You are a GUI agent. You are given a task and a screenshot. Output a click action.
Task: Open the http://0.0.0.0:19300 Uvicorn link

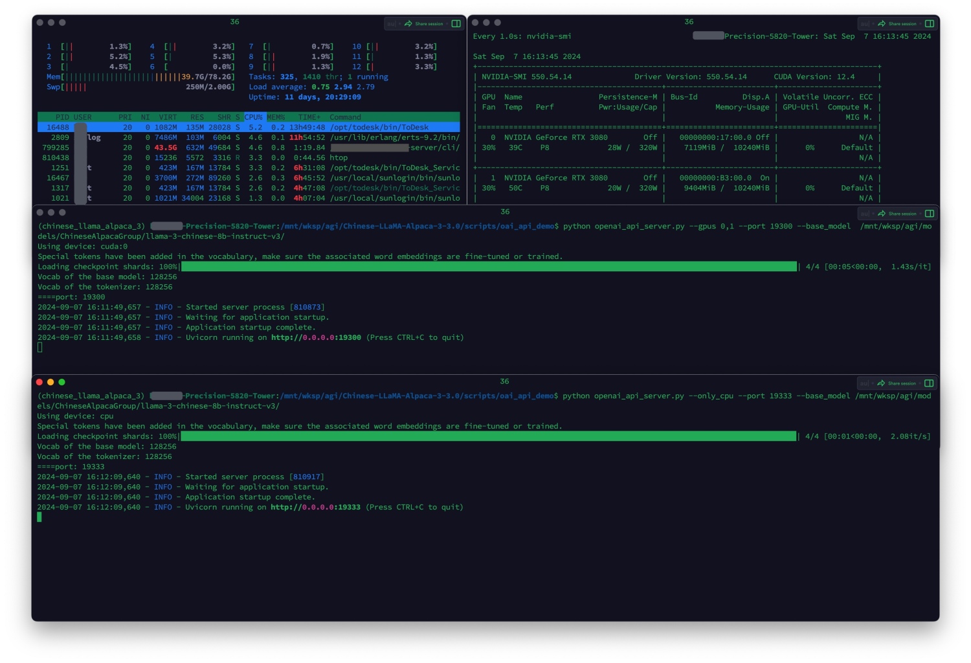coord(316,337)
